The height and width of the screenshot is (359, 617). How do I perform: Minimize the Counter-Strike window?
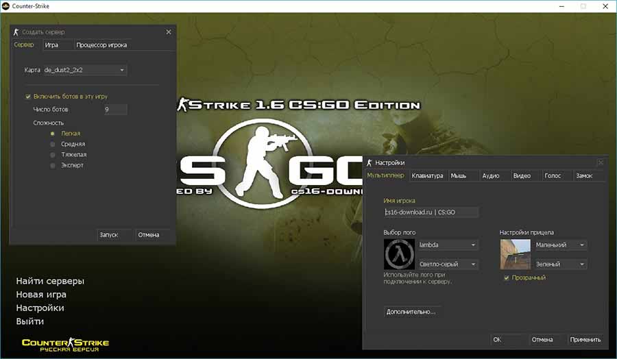[x=561, y=6]
